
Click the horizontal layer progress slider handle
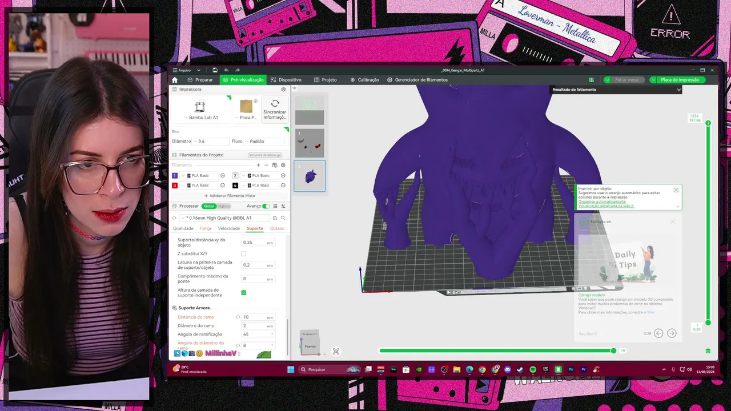613,350
